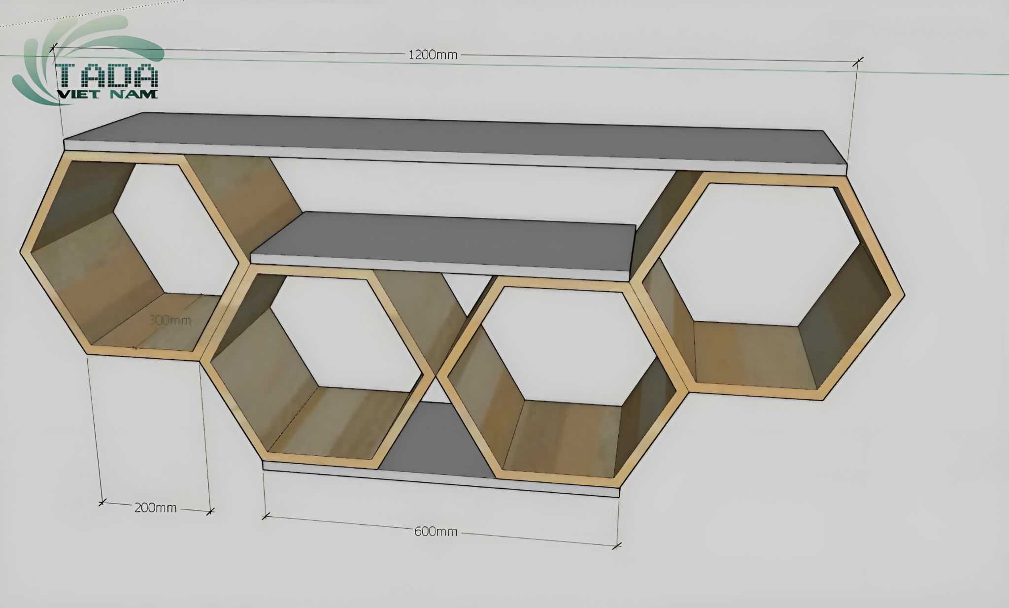Click the 600mm dimension label
The image size is (1009, 608).
pos(436,532)
